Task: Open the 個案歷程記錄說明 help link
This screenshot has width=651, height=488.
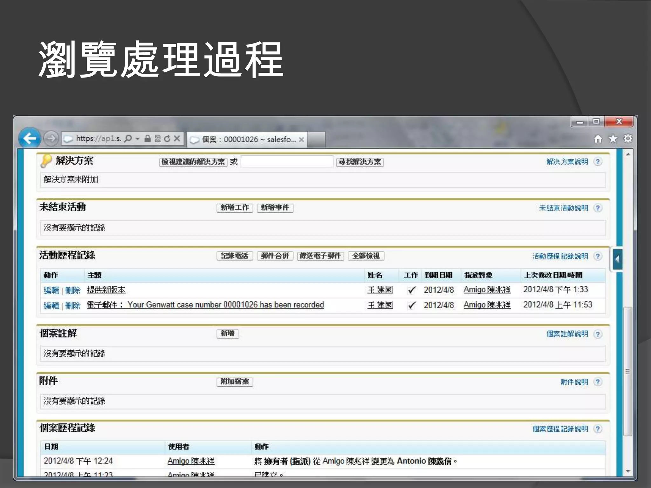Action: 560,429
